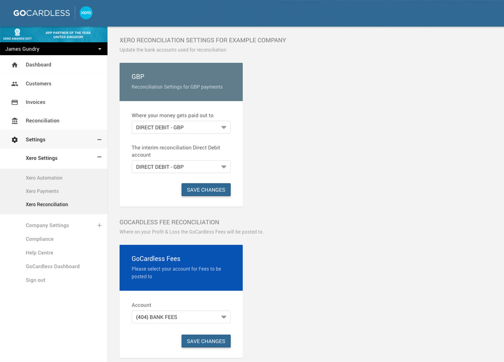Click the GoCardless logo in the header
The image size is (504, 362).
[41, 13]
